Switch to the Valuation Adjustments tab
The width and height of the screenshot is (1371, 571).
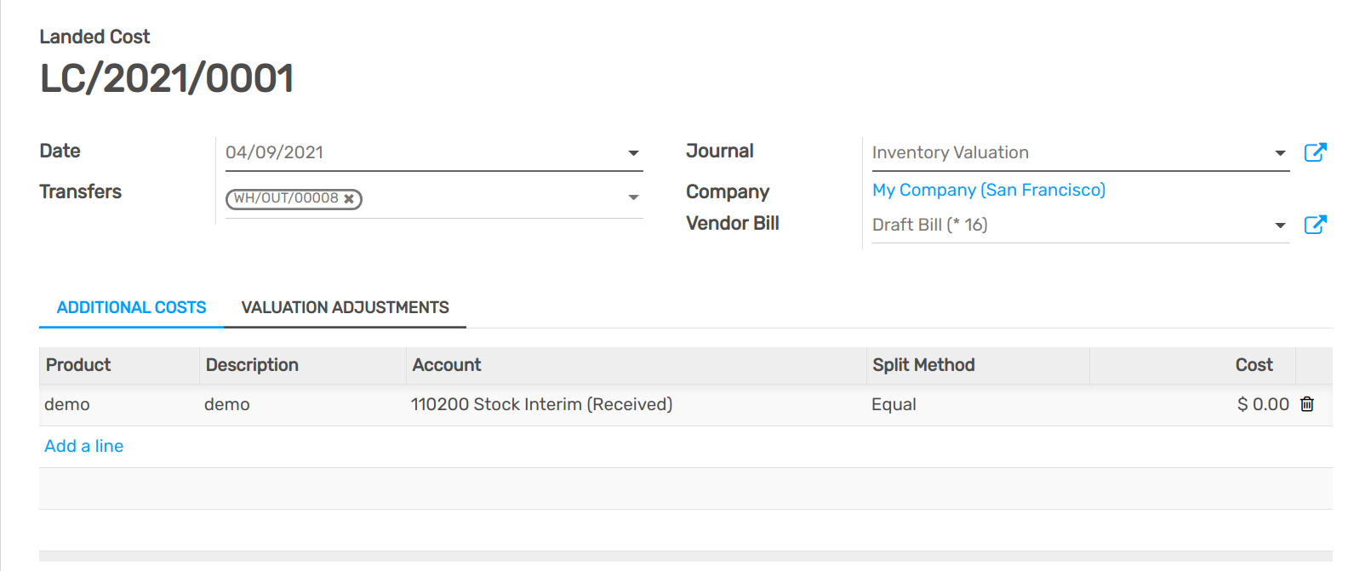coord(345,307)
